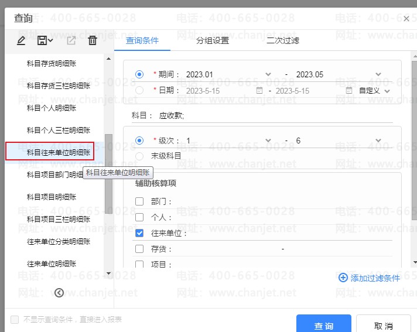Select 往来单位分类明细账 in list
Viewport: 417px width, 332px height.
tap(59, 241)
